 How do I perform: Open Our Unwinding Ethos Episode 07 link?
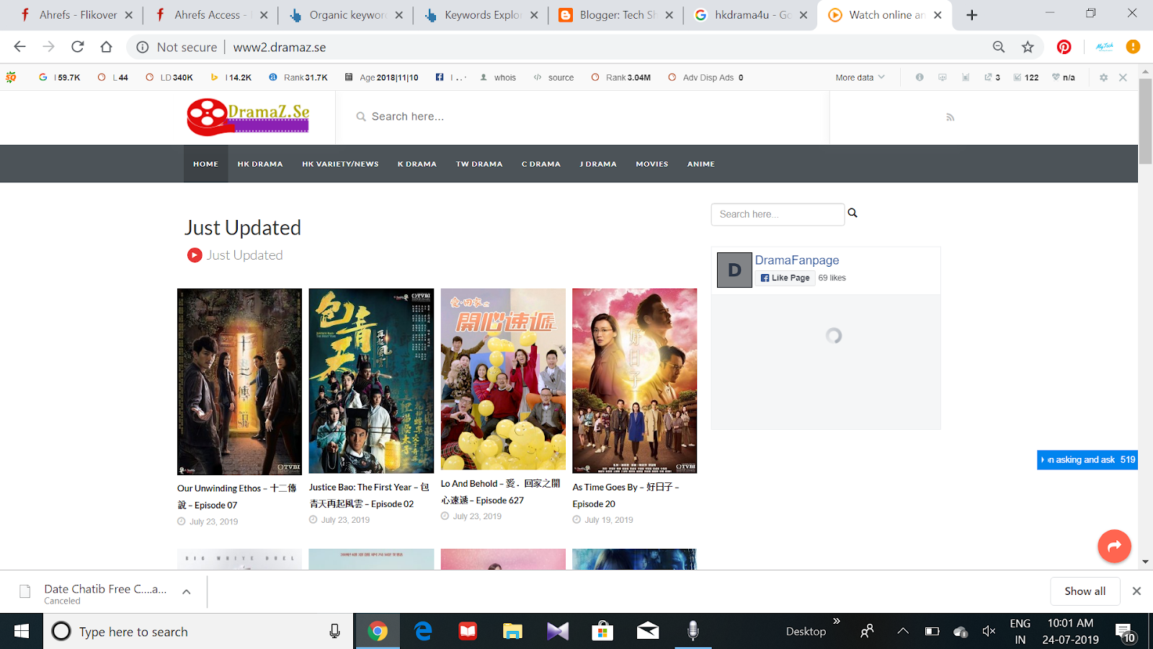(x=237, y=497)
